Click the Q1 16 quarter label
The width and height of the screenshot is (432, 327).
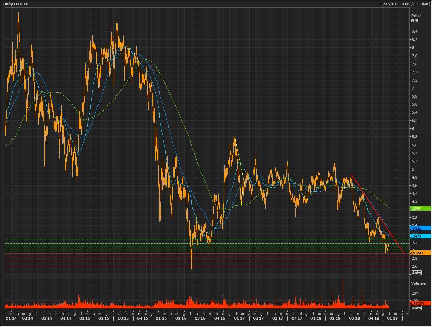point(161,318)
